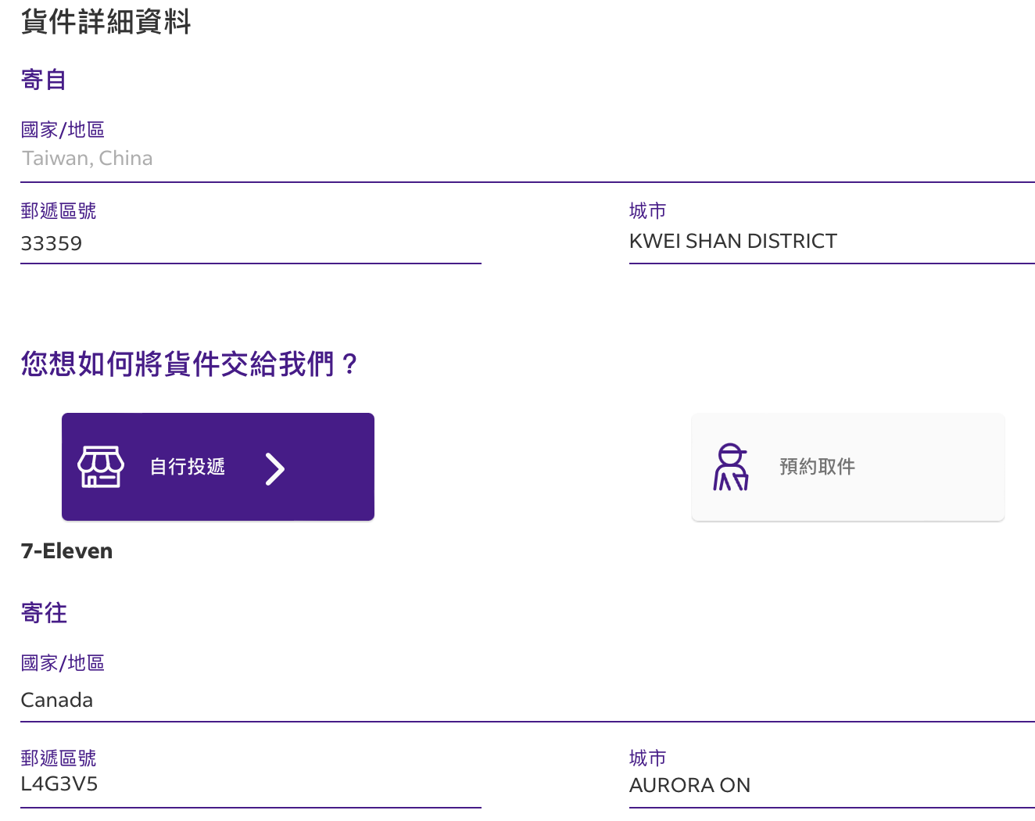Click the courier person icon for 預約取件
Screen dimensions: 1035x821
731,467
